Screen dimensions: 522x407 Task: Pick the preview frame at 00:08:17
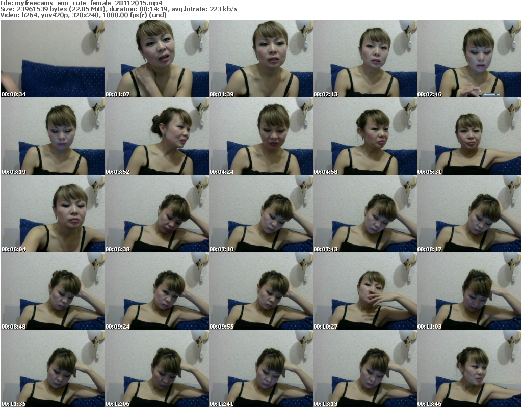[x=469, y=213]
